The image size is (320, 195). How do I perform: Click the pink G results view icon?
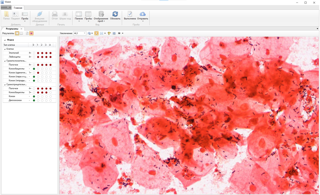click(x=31, y=33)
